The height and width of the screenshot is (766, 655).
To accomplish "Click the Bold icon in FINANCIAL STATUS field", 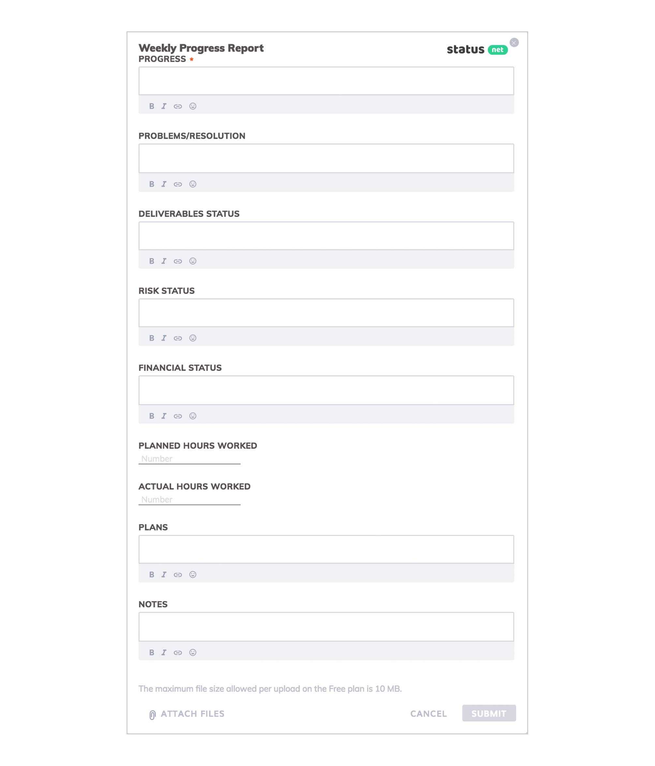I will coord(151,416).
